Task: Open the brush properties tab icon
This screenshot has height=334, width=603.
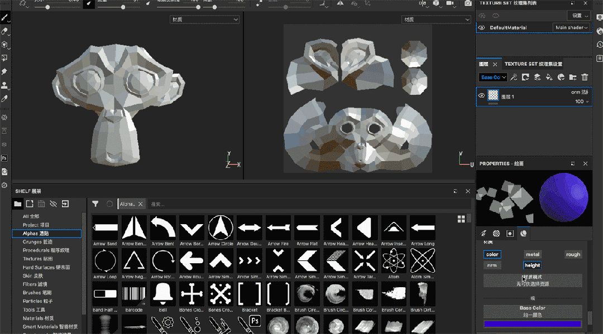Action: click(484, 234)
